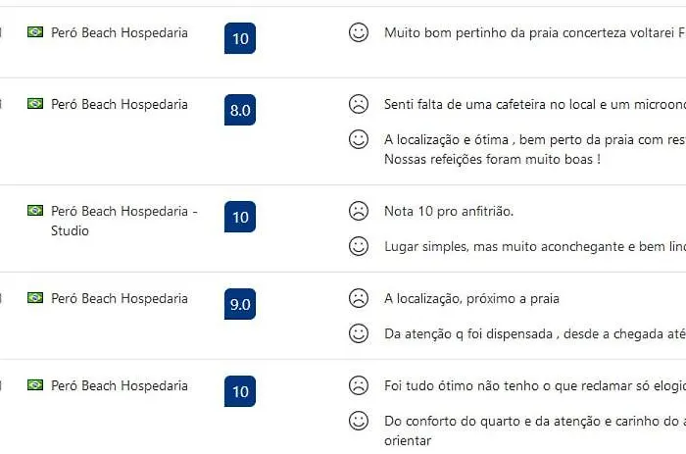This screenshot has height=454, width=686.
Task: Click the 9.0 score badge
Action: [240, 304]
